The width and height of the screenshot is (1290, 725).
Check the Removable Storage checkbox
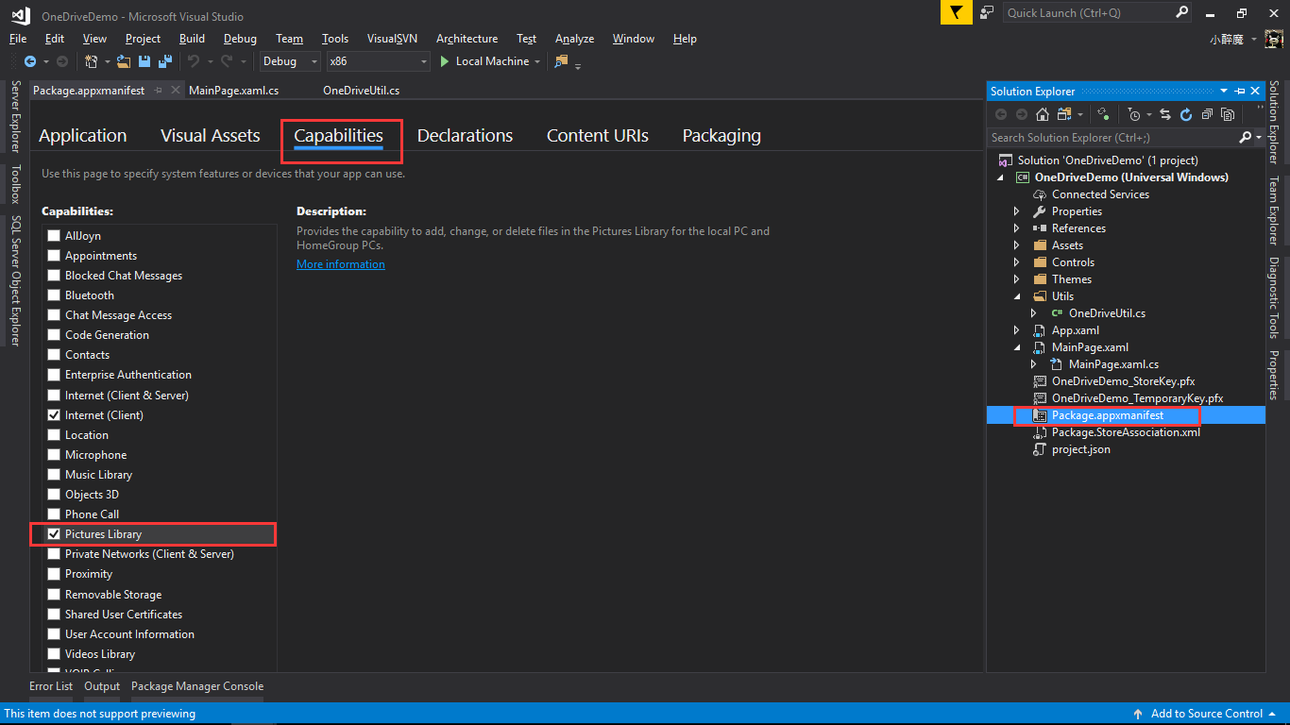click(x=54, y=595)
